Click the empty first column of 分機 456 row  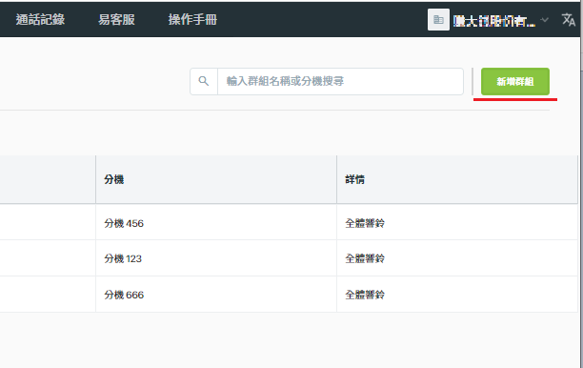click(x=48, y=223)
